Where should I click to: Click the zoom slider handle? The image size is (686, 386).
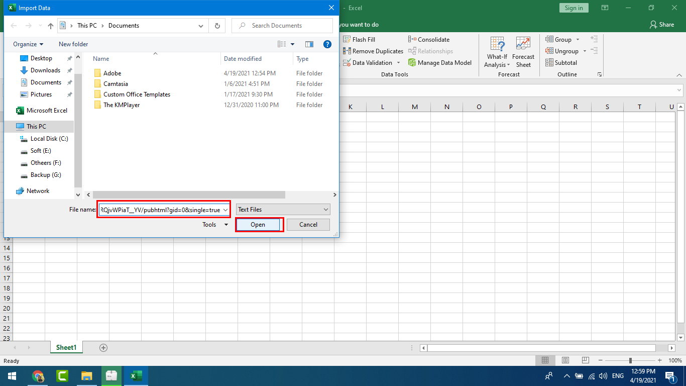pos(630,360)
